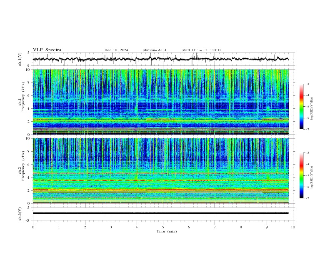This screenshot has height=255, width=330.
Task: Click the time axis tick label '5'
Action: [163, 227]
